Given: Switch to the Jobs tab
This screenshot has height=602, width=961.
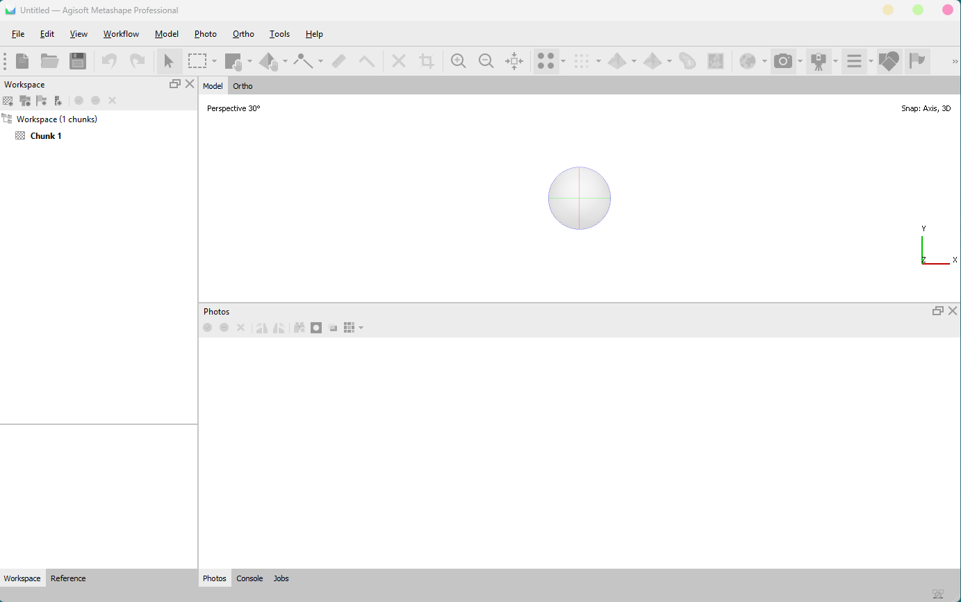Looking at the screenshot, I should (281, 578).
